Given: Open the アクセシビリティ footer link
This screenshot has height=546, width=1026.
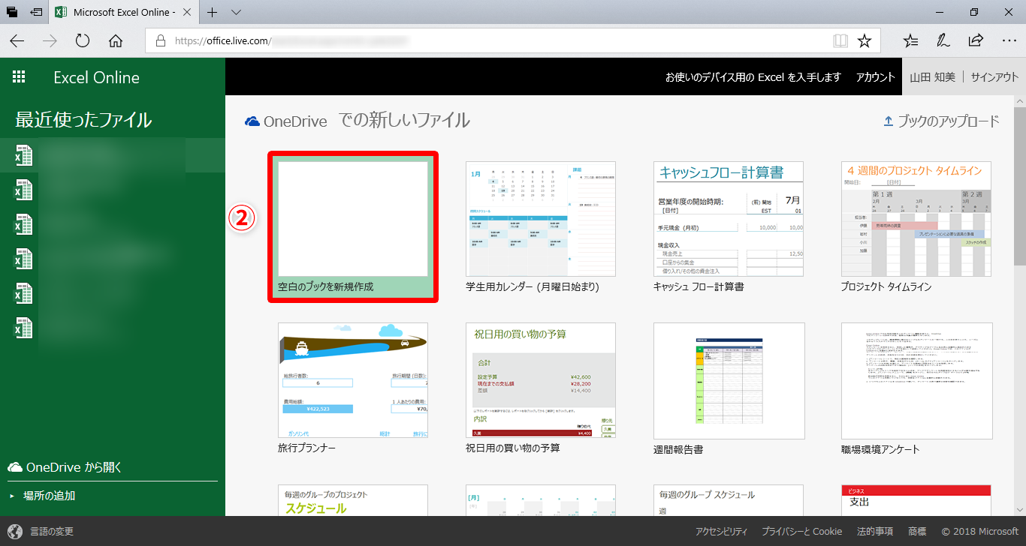Looking at the screenshot, I should (x=721, y=532).
